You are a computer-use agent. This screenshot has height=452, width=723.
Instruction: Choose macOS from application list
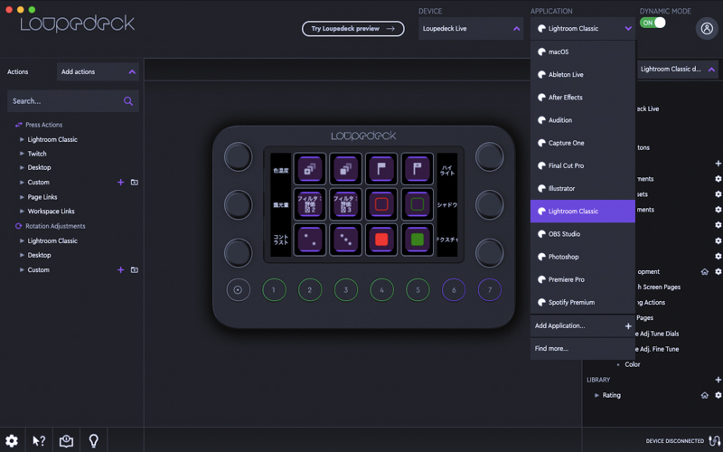(583, 52)
